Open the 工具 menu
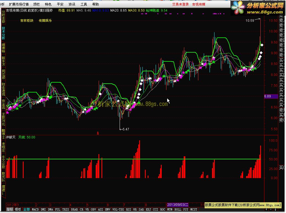286x213 pixels. (84, 4)
